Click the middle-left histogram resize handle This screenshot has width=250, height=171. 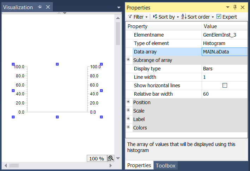(13, 91)
